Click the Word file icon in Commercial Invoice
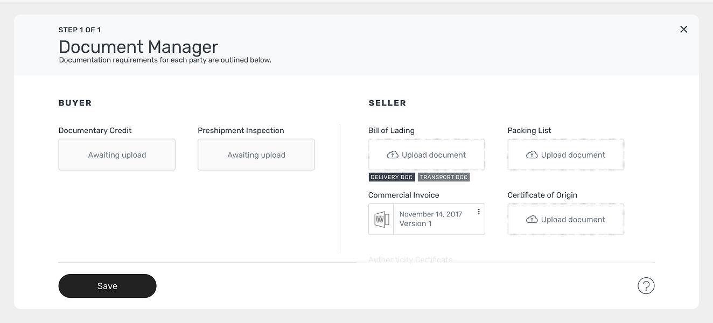The height and width of the screenshot is (323, 713). tap(381, 219)
